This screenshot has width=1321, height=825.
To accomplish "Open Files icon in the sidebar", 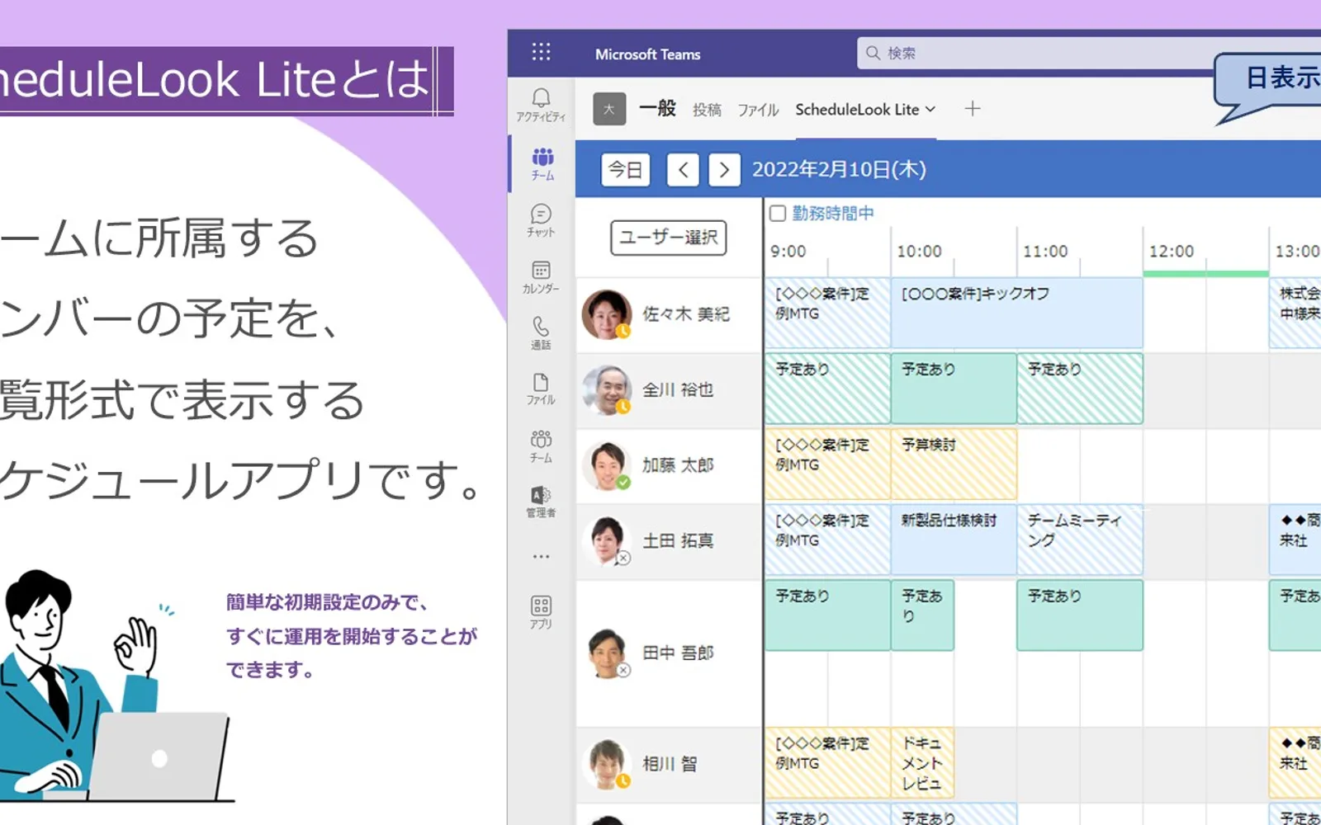I will [x=541, y=389].
